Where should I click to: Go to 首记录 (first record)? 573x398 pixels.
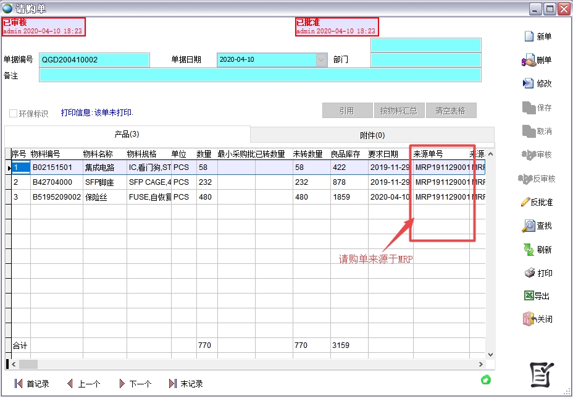[19, 384]
